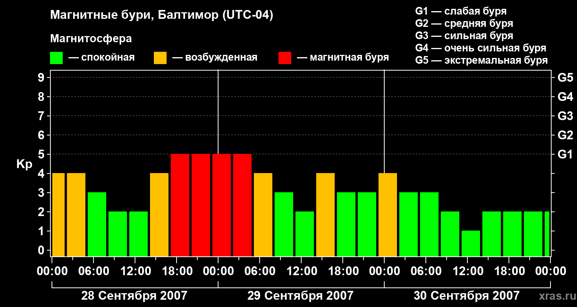Click the G5 marker on right axis
Viewport: 577px width, 307px height.
[565, 78]
